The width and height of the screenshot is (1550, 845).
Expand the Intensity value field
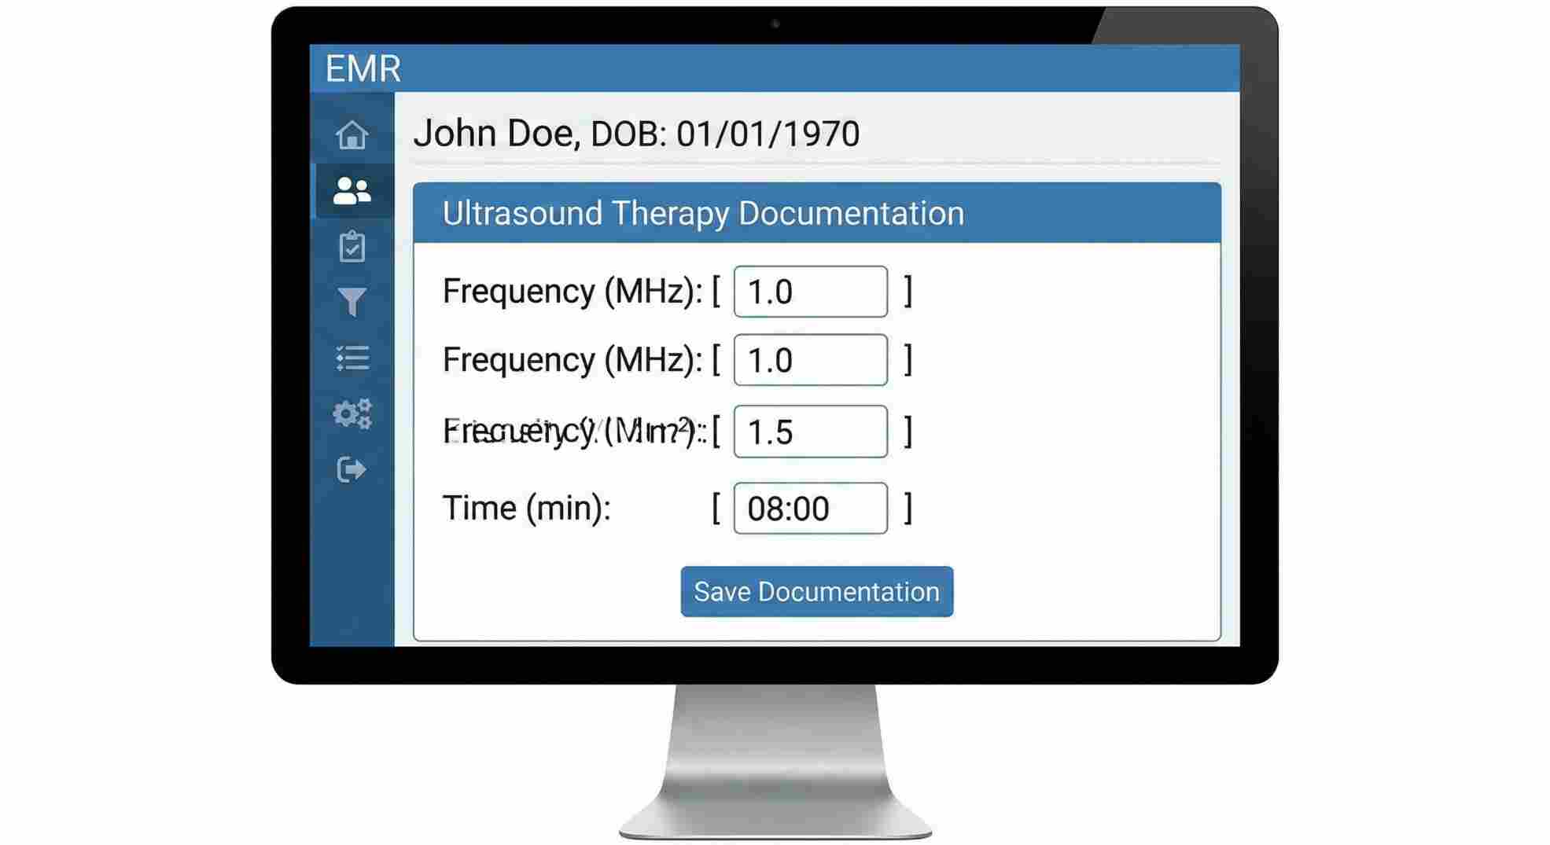pyautogui.click(x=809, y=432)
